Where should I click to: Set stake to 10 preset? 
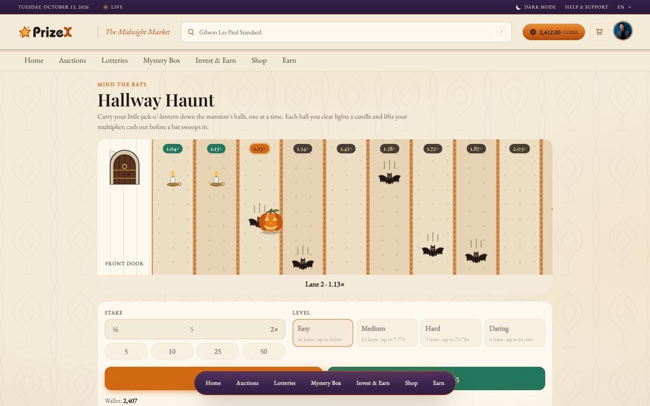[172, 351]
